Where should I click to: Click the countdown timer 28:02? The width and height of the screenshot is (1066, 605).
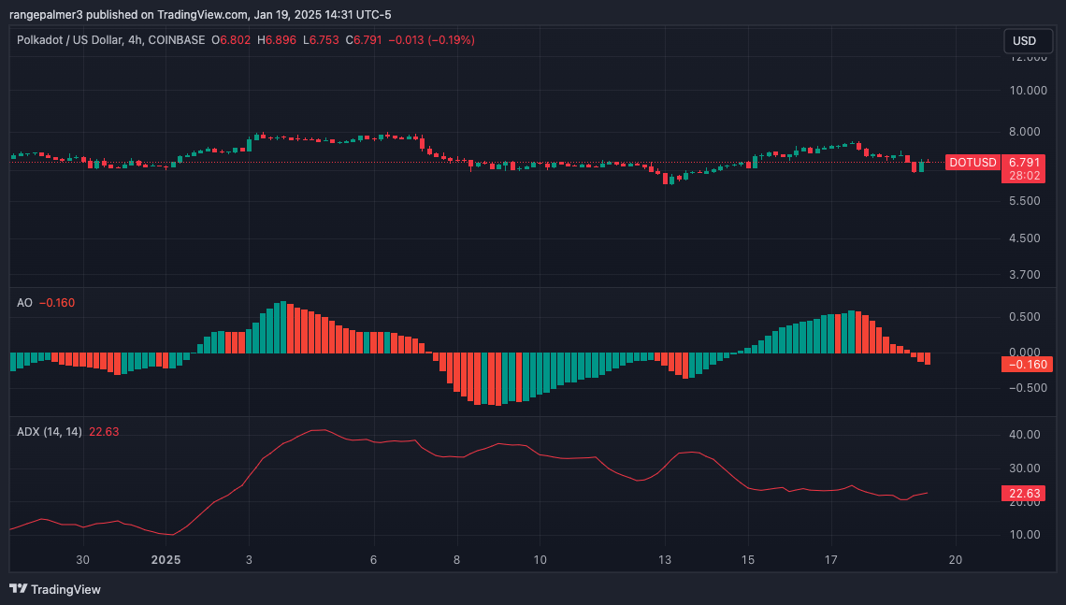pyautogui.click(x=1024, y=176)
